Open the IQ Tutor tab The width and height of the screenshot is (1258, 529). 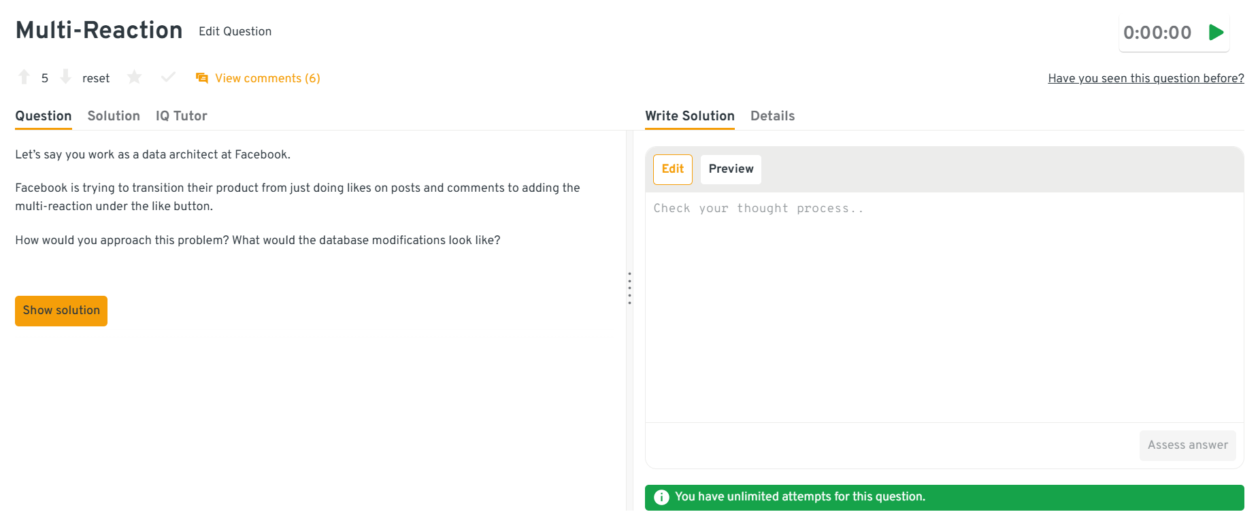[181, 116]
